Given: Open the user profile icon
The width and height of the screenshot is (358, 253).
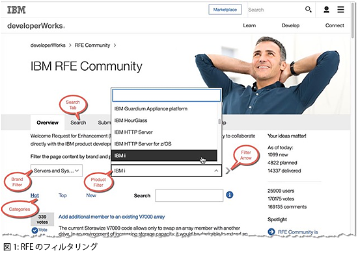Looking at the screenshot, I should (x=326, y=10).
